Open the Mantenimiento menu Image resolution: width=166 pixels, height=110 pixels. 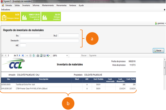tap(48, 6)
